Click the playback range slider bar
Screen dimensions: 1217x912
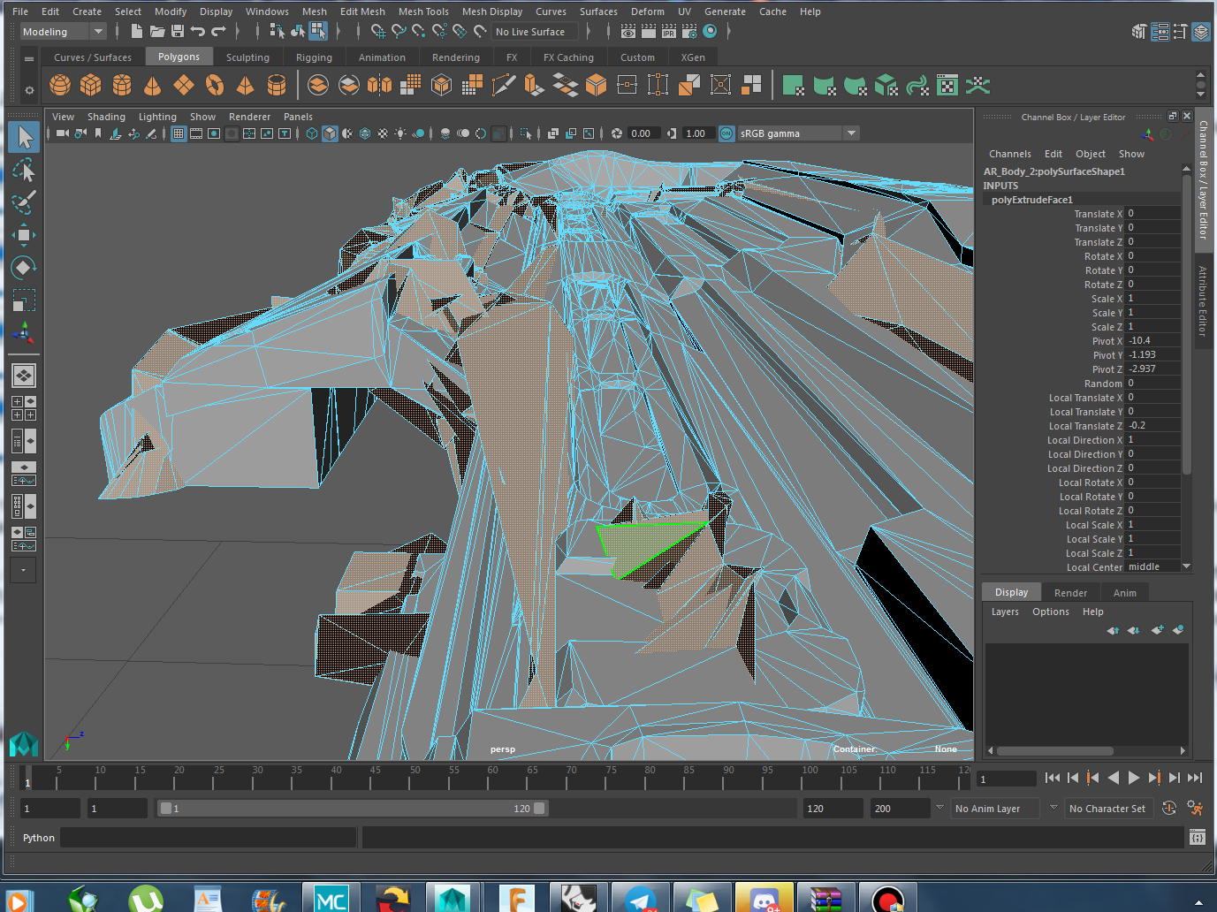tap(354, 809)
